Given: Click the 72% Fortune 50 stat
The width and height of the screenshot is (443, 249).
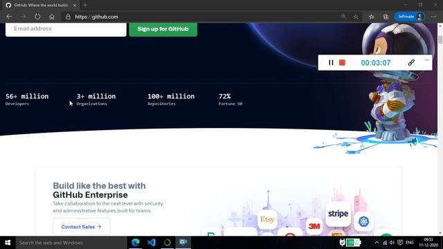Looking at the screenshot, I should 230,100.
